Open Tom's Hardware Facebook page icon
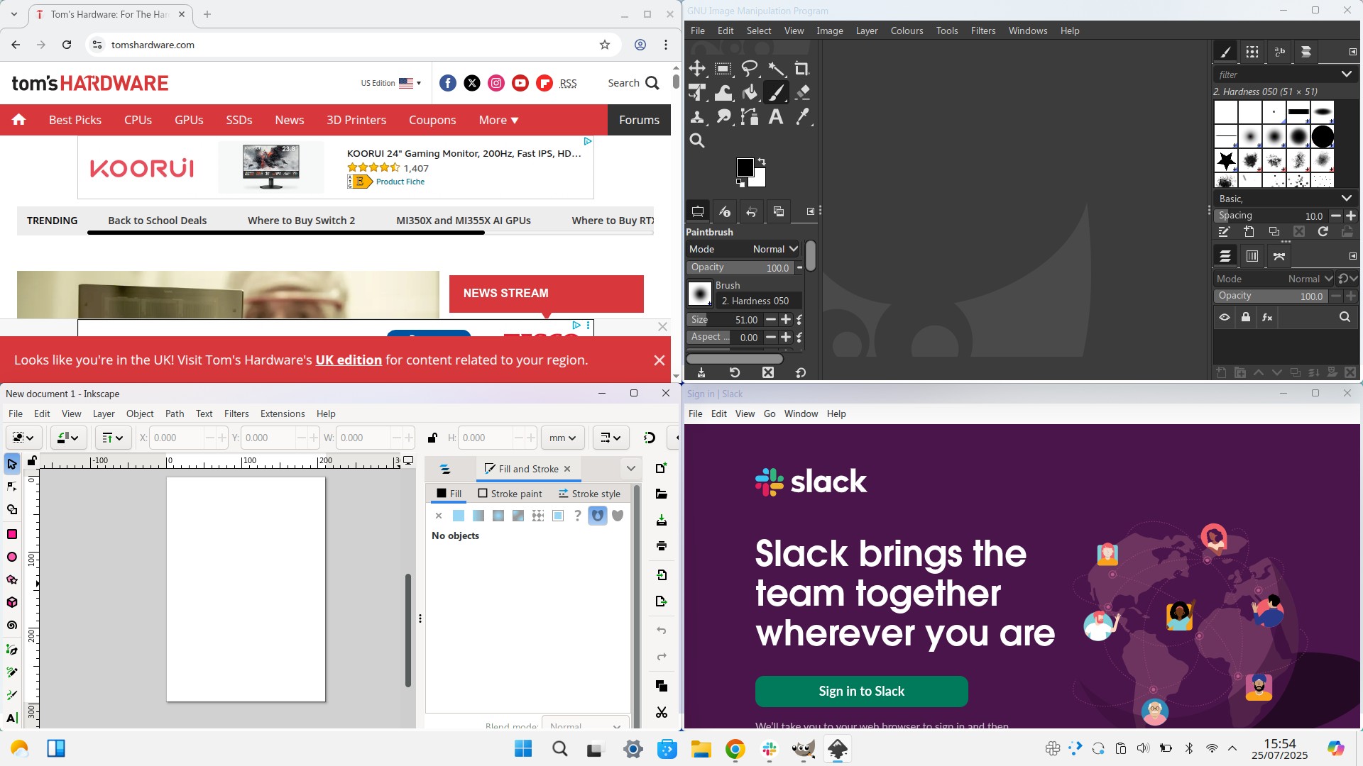Image resolution: width=1363 pixels, height=766 pixels. point(448,83)
